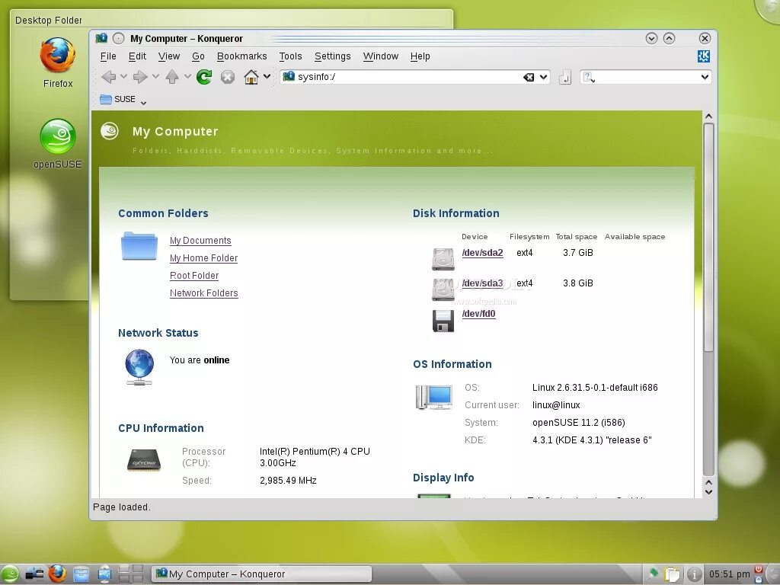Go forward with the Forward arrow button
The height and width of the screenshot is (585, 780).
click(140, 77)
